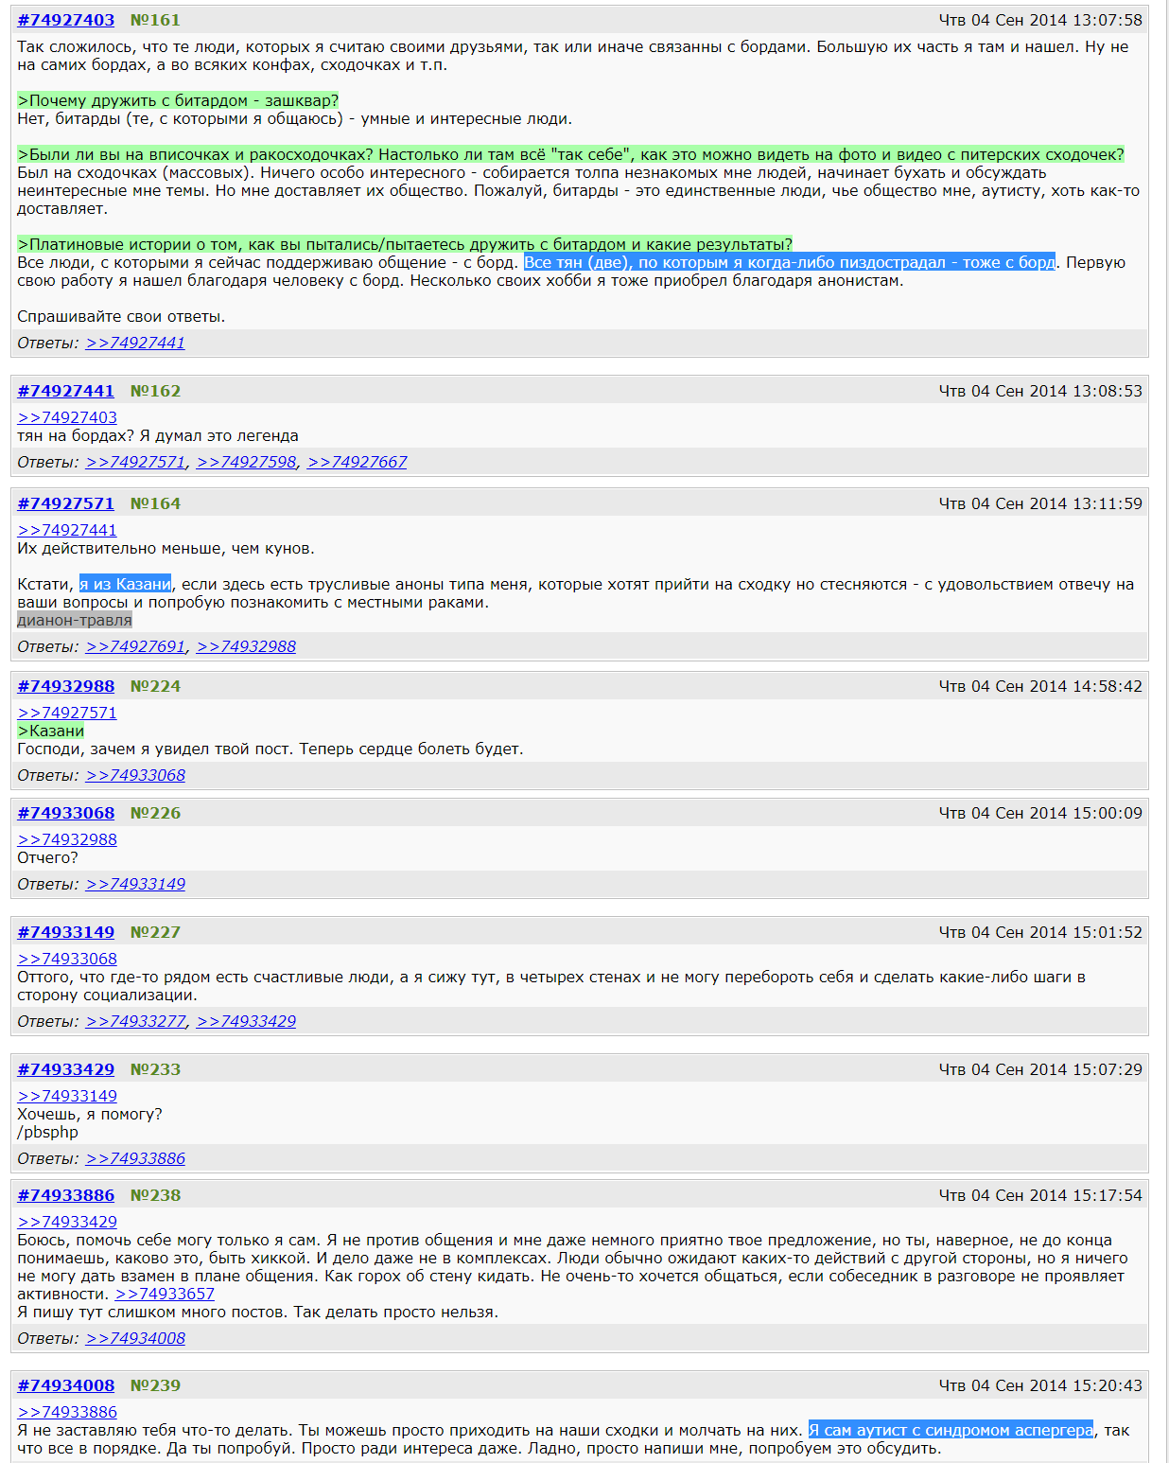
Task: Click quoted reference >>74927441 in post №164
Action: point(67,530)
